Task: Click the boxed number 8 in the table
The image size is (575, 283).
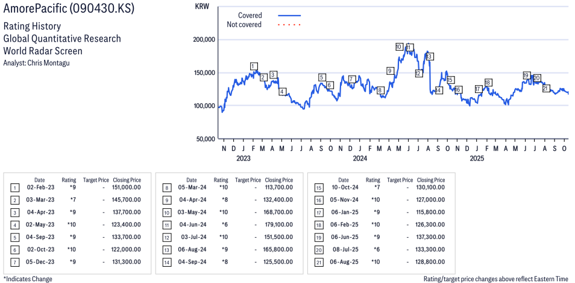Action: 166,187
